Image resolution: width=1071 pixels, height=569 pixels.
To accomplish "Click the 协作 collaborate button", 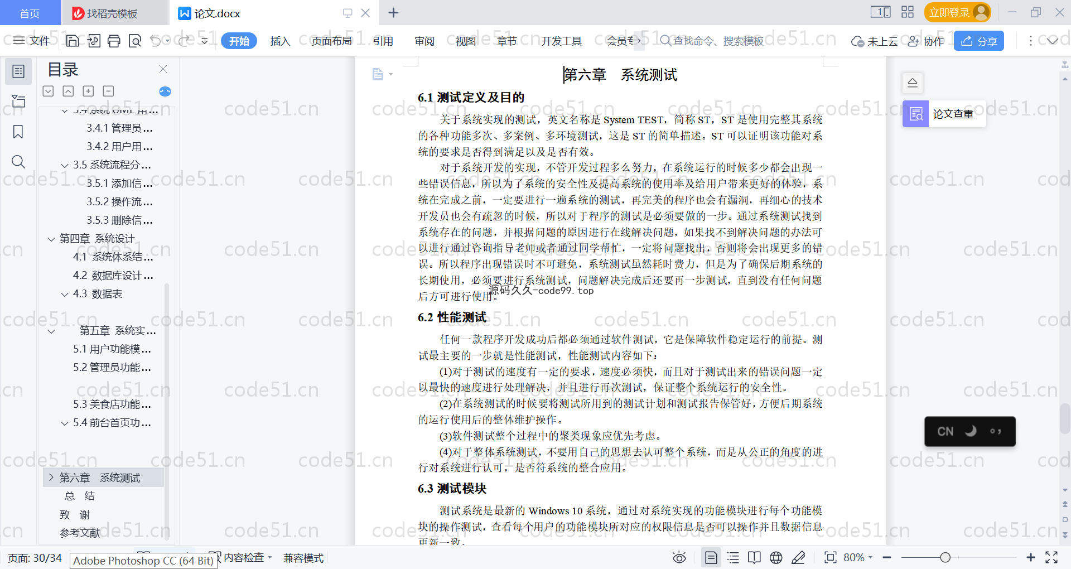I will click(926, 41).
